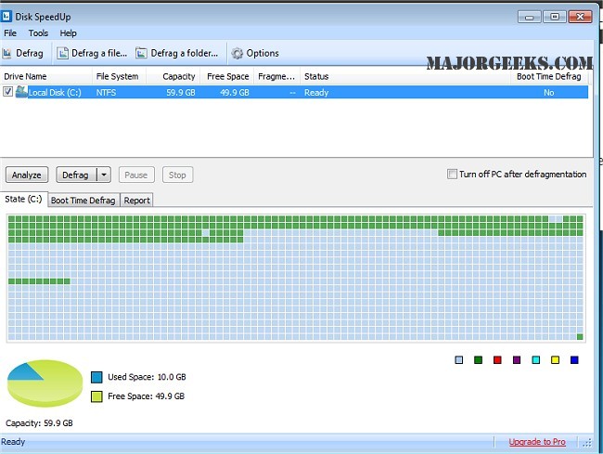Expand the Defrag button dropdown arrow
This screenshot has height=454, width=603.
click(x=103, y=175)
